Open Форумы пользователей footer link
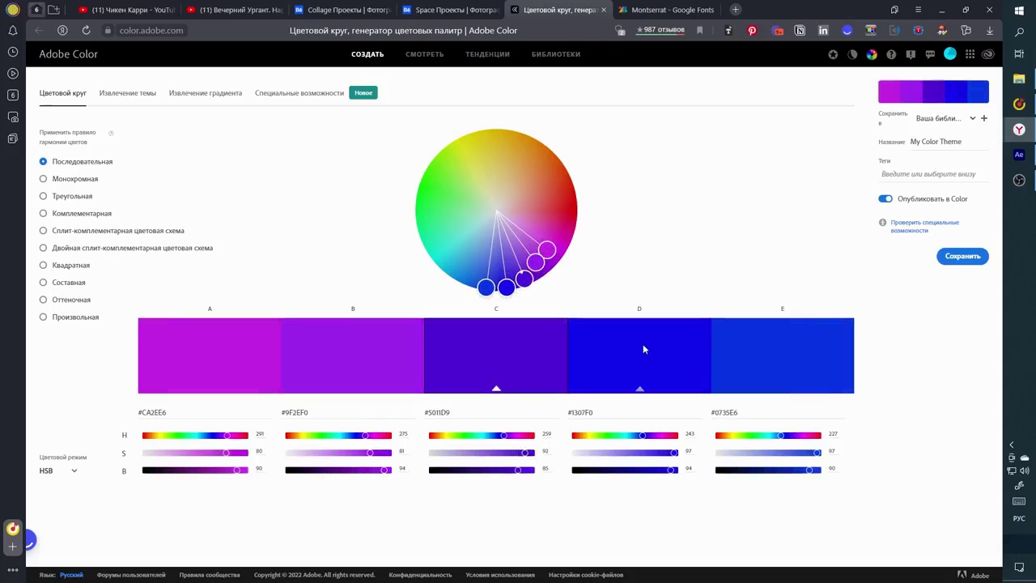 (131, 575)
